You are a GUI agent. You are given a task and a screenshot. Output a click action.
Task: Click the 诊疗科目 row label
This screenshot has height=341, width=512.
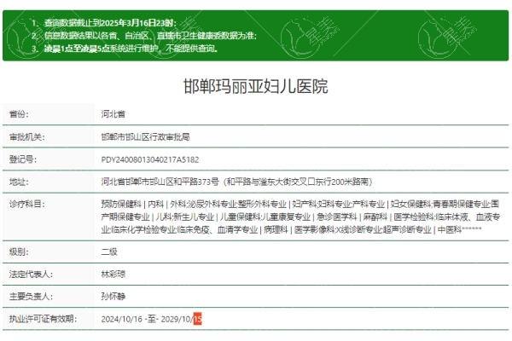pyautogui.click(x=26, y=205)
